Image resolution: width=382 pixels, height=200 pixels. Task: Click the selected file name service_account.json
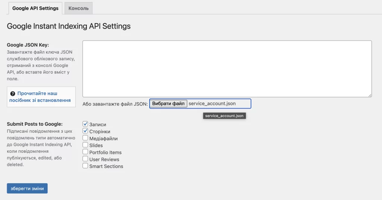click(212, 104)
